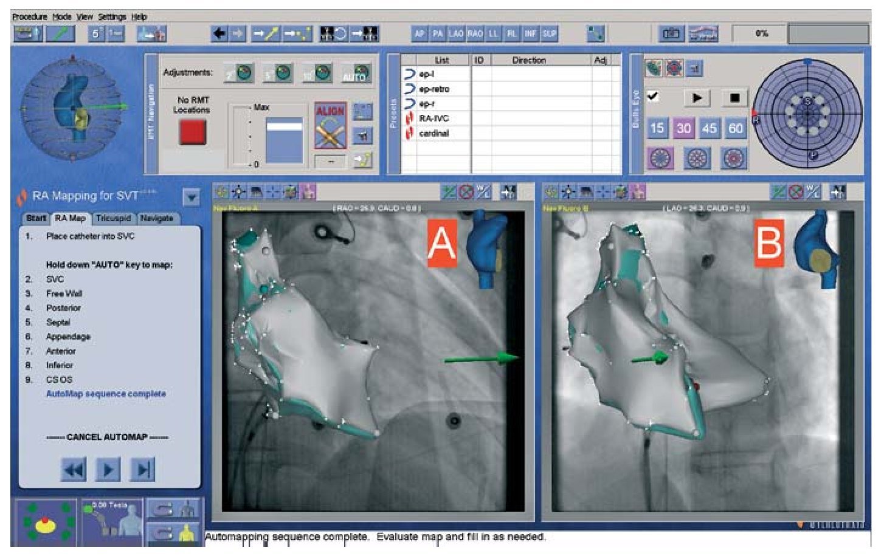Click the camera snapshot icon in toolbar
Viewport: 884px width, 559px height.
tap(671, 34)
